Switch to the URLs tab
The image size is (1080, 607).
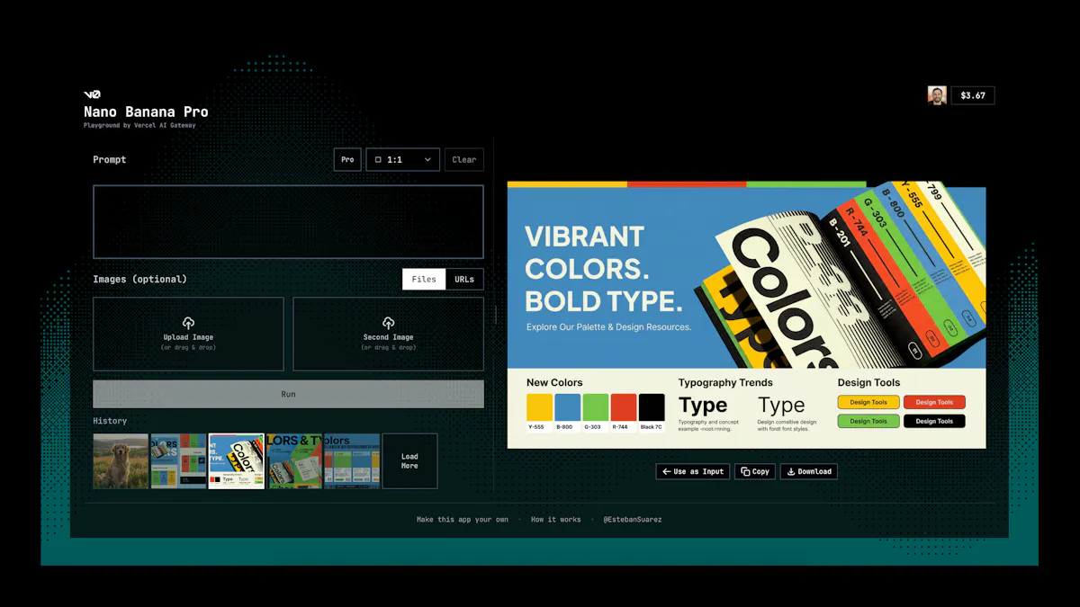pos(464,279)
